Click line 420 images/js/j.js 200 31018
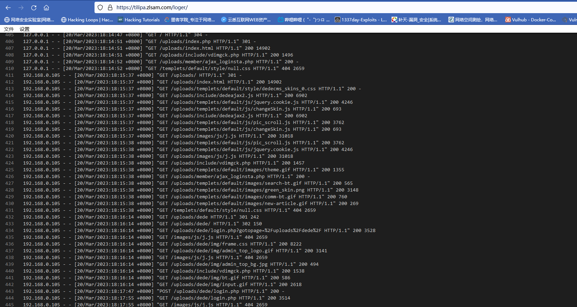Viewport: 577px width, 307px height. (x=158, y=136)
